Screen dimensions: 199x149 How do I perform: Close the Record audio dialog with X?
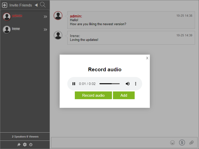[x=147, y=58]
